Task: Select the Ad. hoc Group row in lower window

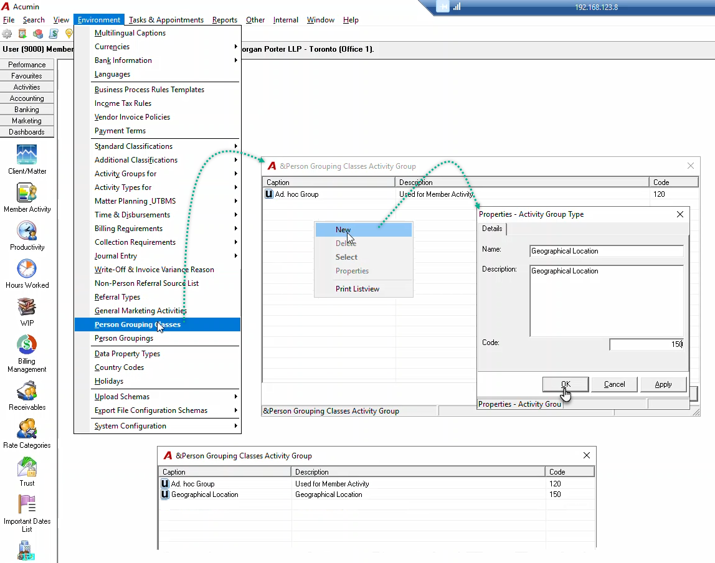Action: [x=377, y=484]
